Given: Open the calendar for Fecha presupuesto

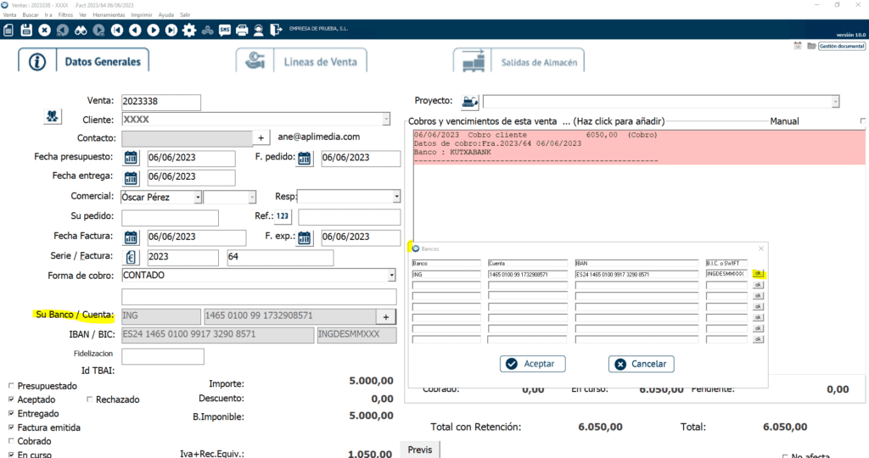Looking at the screenshot, I should (x=131, y=158).
